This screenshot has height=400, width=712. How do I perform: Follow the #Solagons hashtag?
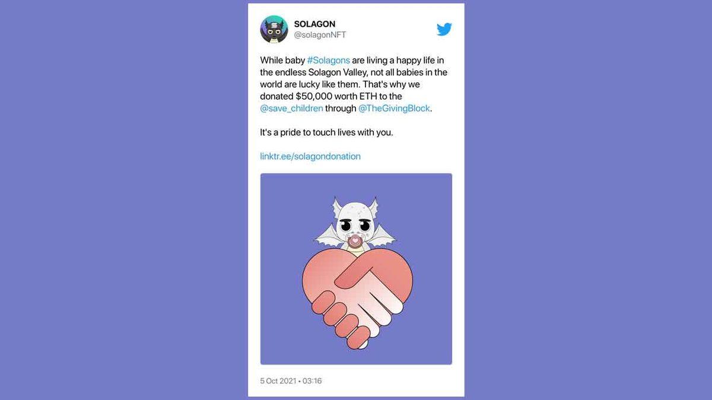pyautogui.click(x=328, y=60)
